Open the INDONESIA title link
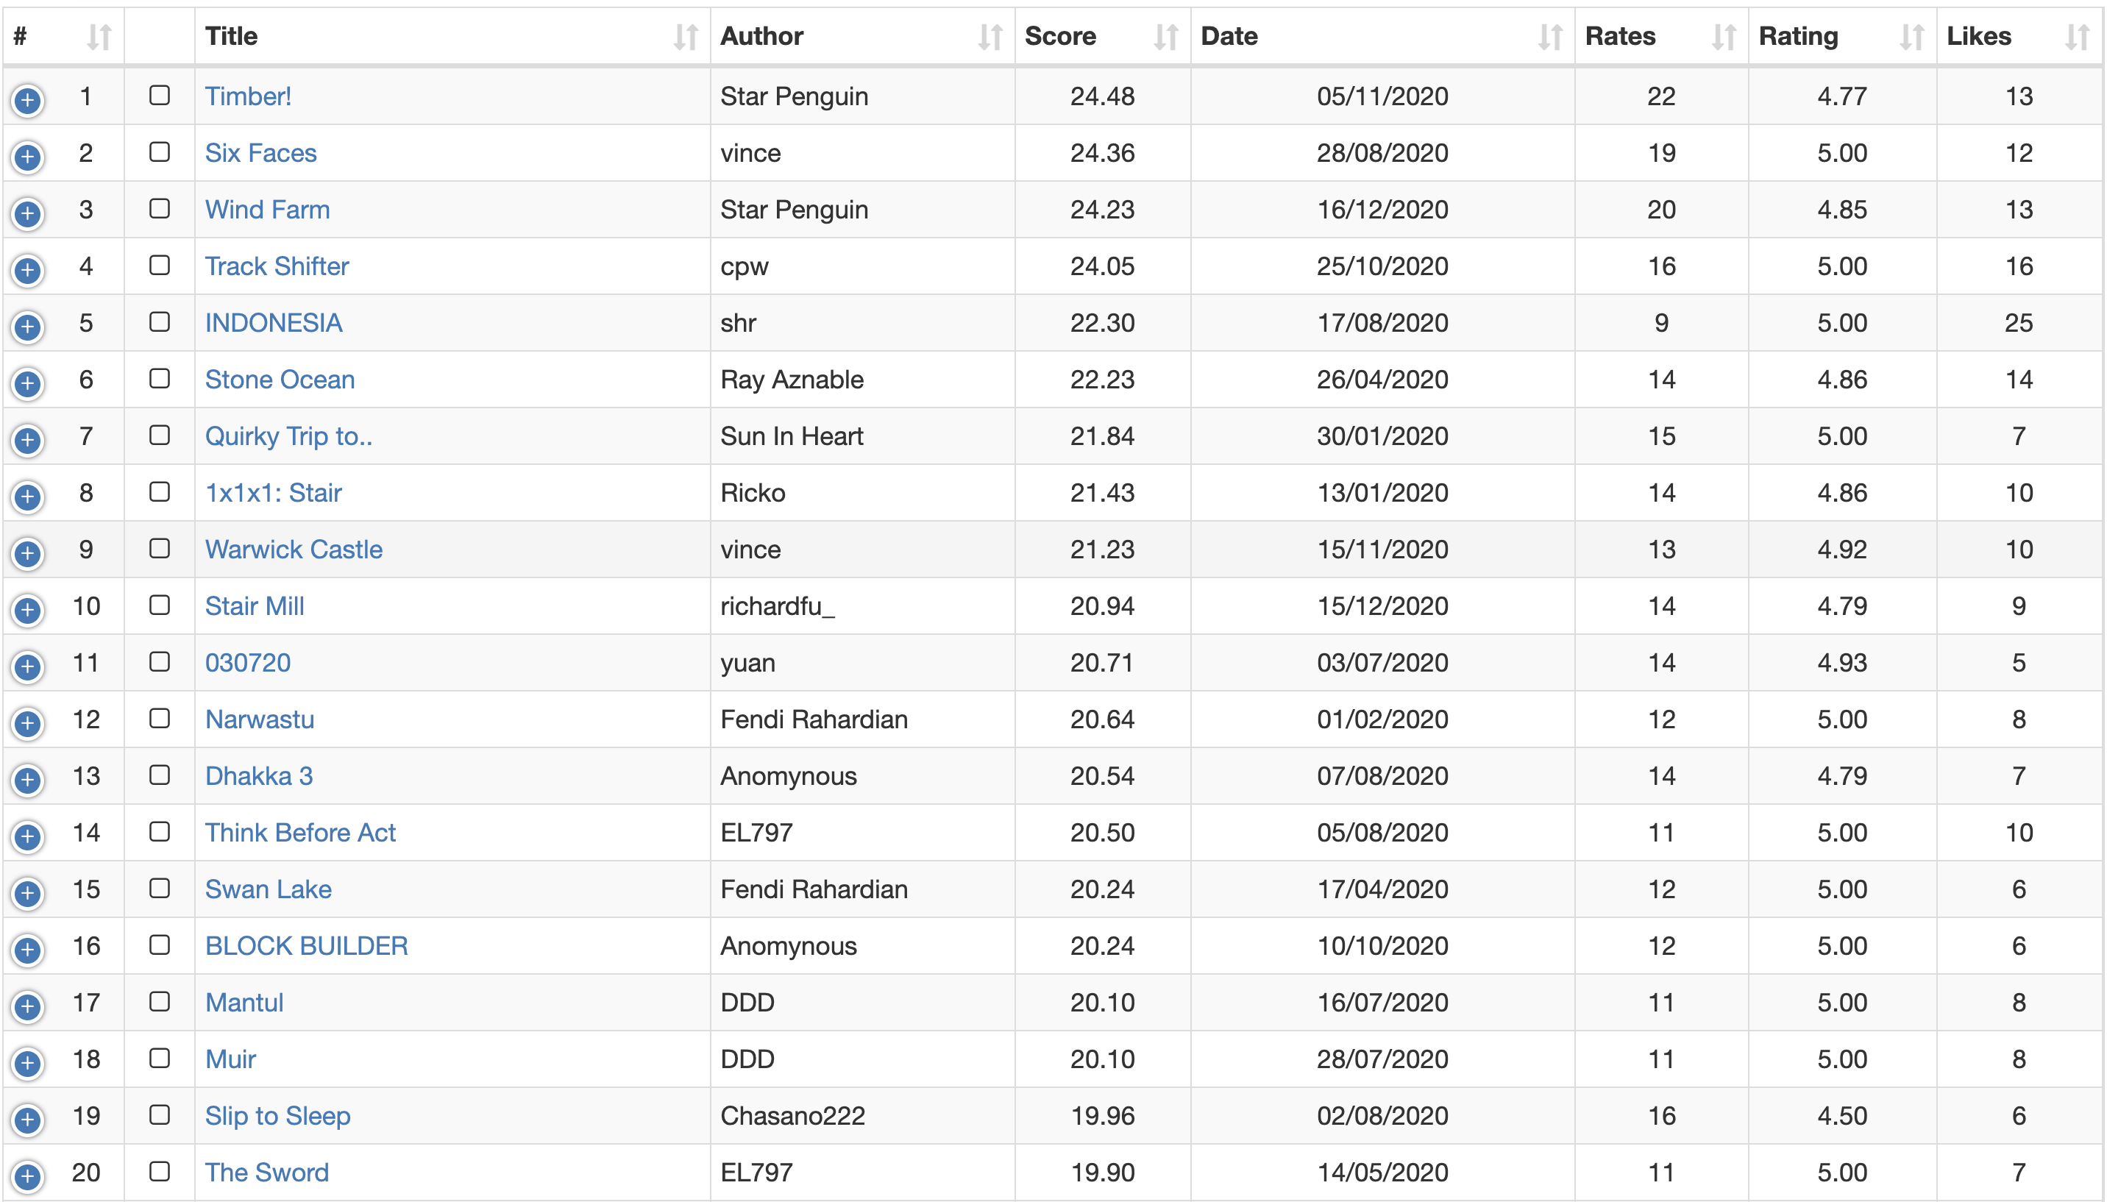 [273, 323]
